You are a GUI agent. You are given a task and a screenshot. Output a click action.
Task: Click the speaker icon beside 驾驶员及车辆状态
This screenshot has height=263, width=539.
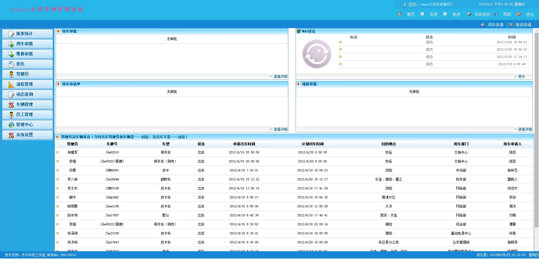click(58, 137)
